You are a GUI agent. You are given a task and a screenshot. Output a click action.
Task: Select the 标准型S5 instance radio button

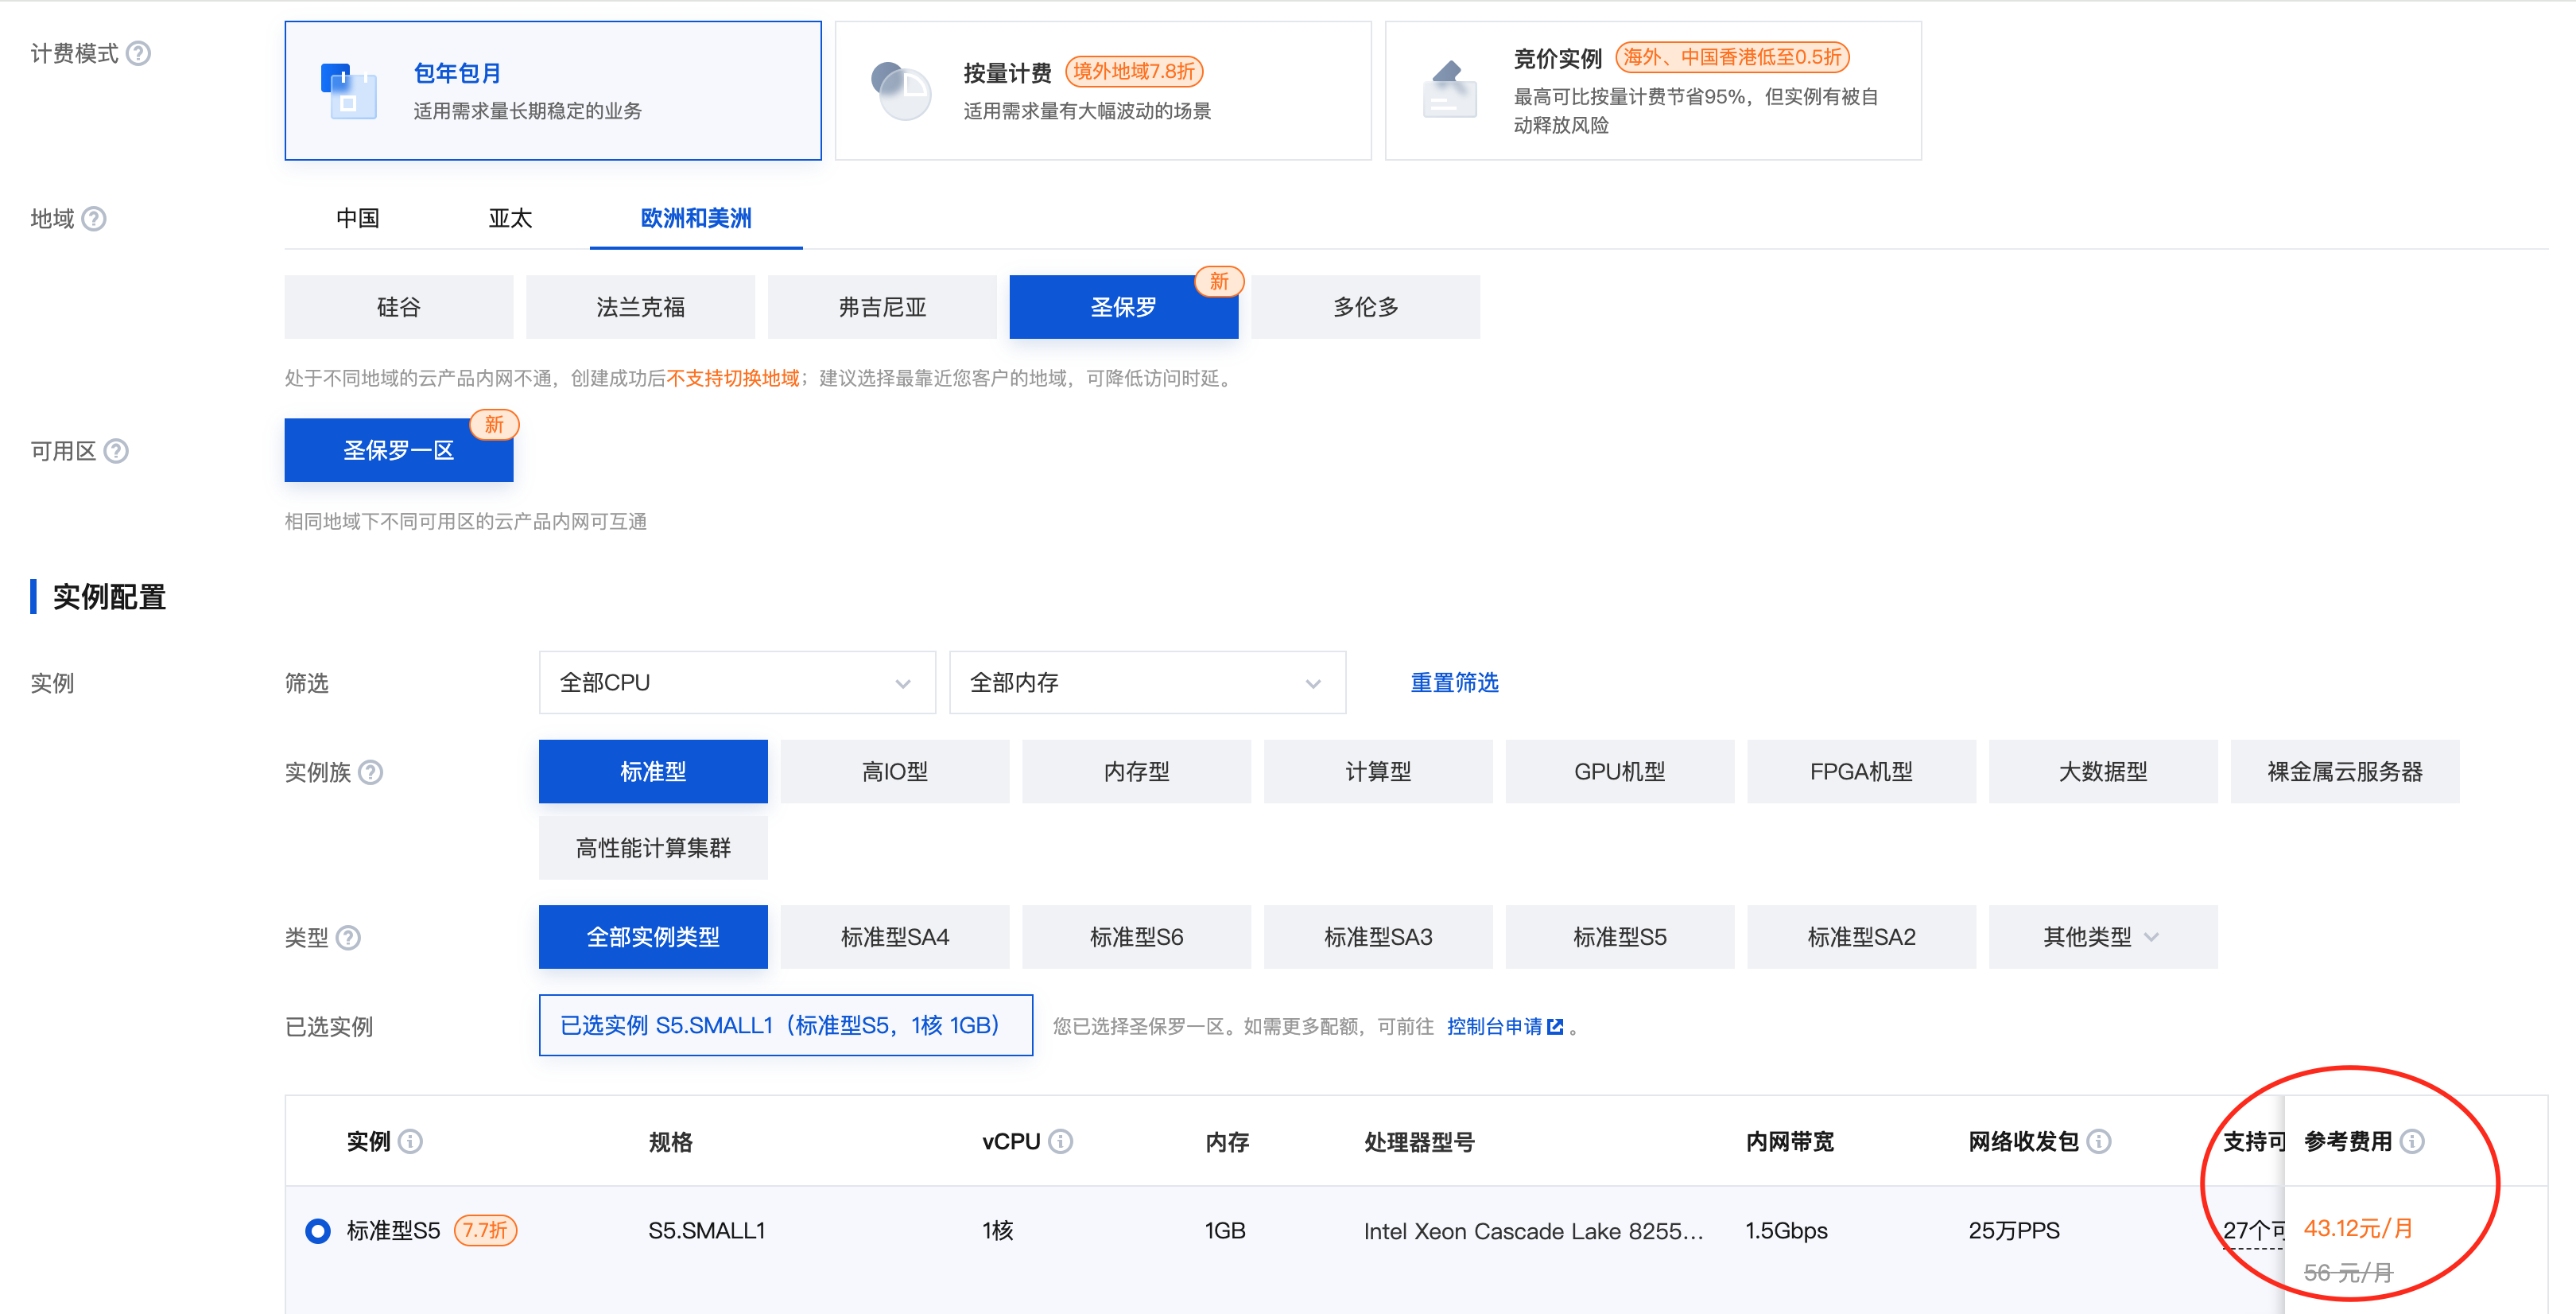point(318,1230)
